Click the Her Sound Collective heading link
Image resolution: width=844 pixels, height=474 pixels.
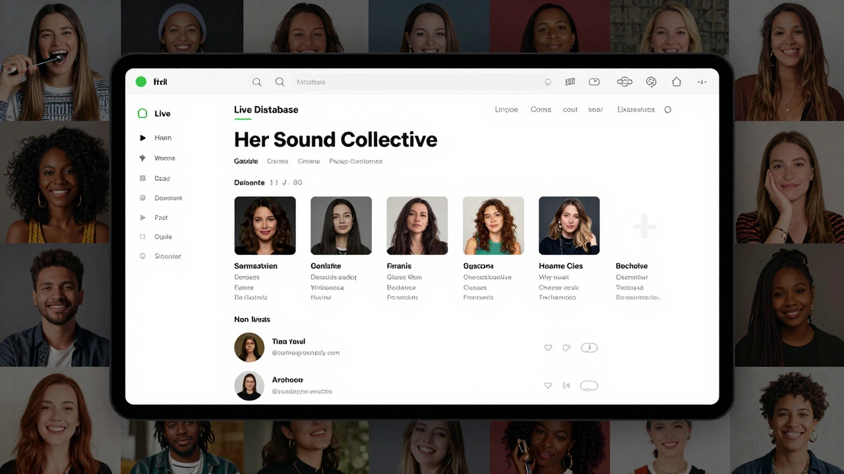pyautogui.click(x=336, y=139)
